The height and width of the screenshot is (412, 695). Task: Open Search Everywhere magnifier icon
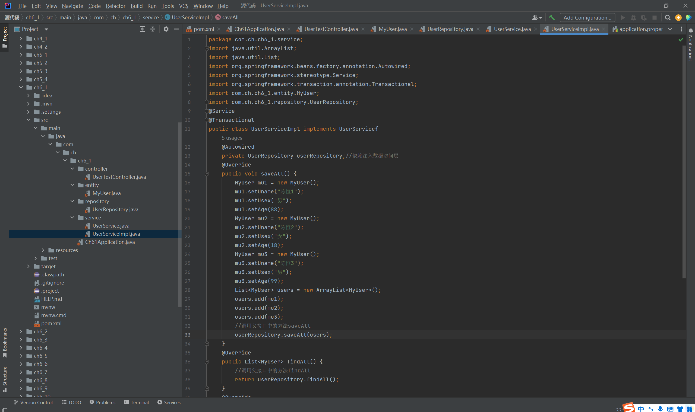coord(668,17)
